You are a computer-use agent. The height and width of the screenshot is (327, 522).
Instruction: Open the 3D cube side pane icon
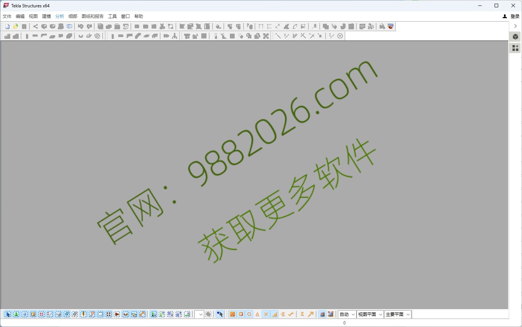tap(515, 37)
